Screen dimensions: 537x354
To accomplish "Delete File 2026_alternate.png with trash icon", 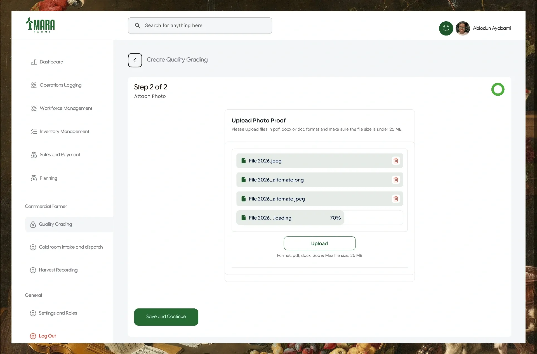I will point(396,180).
